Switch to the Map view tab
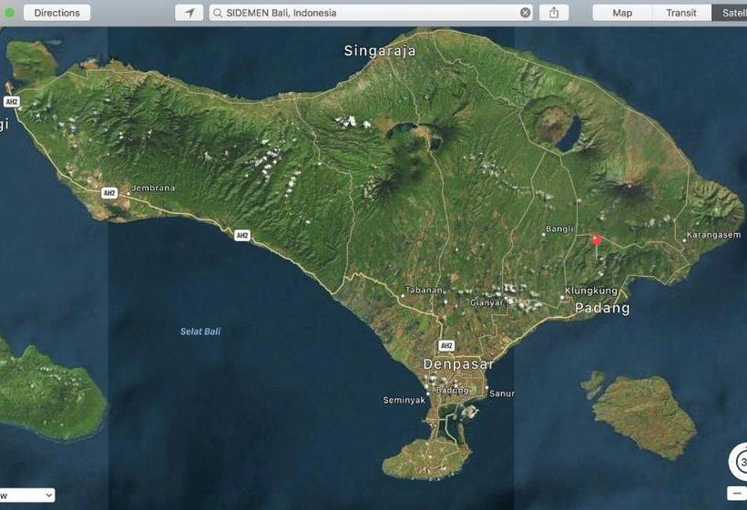This screenshot has width=747, height=510. [x=622, y=13]
